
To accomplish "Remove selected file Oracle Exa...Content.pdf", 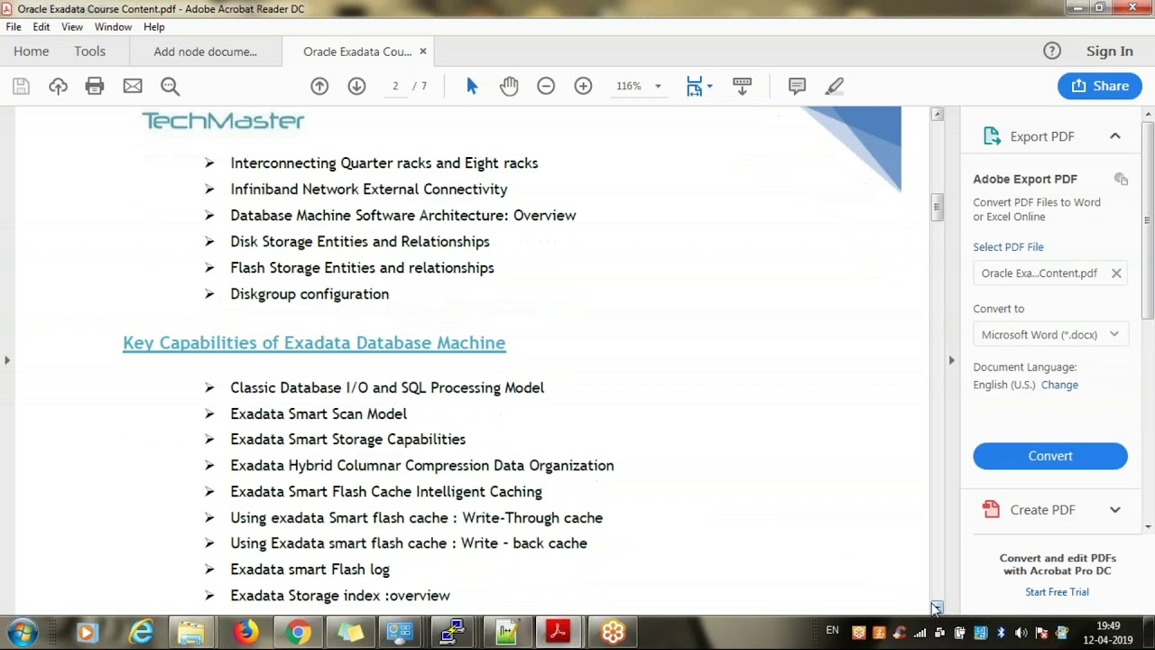I will 1116,274.
